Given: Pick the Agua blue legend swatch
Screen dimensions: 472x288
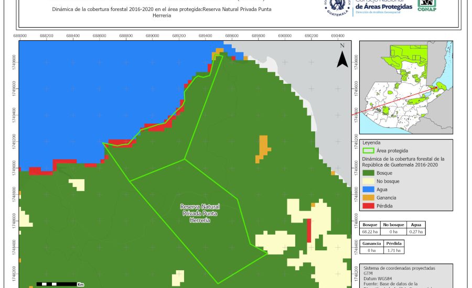Looking at the screenshot, I should (x=369, y=190).
